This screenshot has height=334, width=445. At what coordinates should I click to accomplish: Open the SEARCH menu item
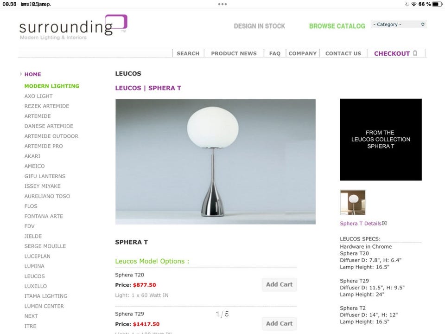click(188, 53)
